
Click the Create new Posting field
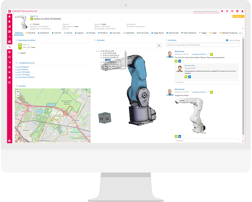click(203, 45)
